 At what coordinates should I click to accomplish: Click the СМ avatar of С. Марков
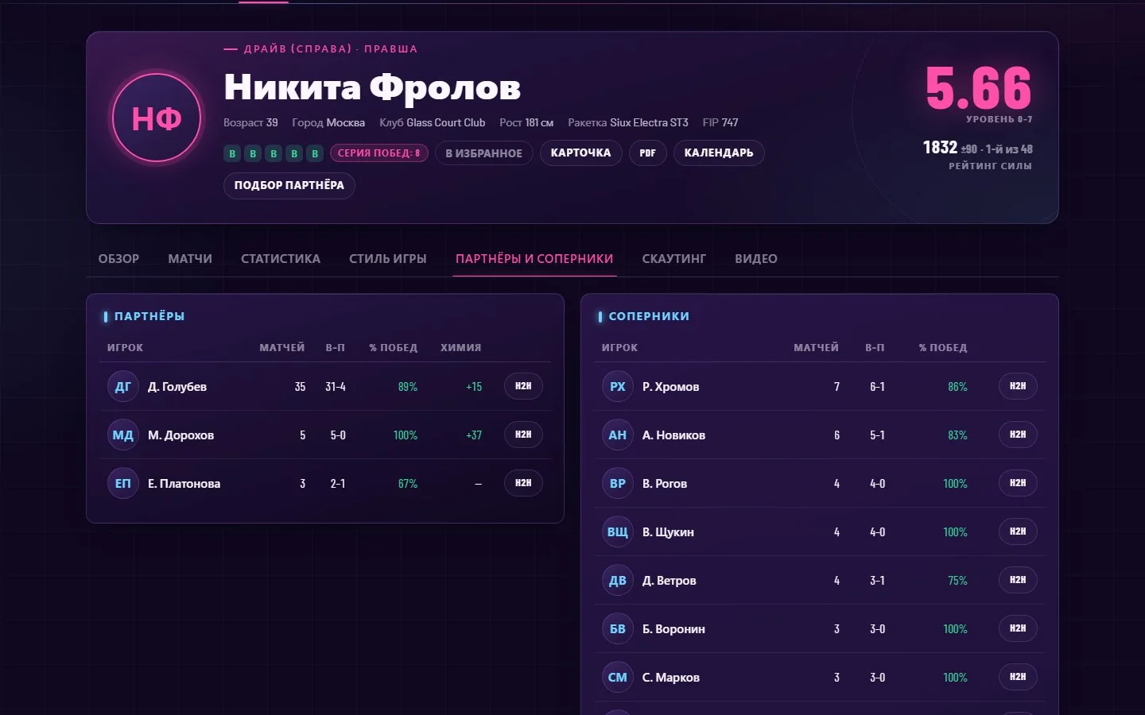617,678
